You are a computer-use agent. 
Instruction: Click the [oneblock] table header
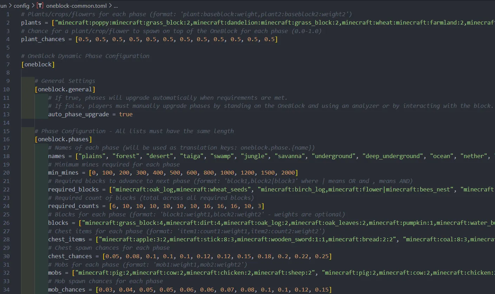(x=38, y=64)
